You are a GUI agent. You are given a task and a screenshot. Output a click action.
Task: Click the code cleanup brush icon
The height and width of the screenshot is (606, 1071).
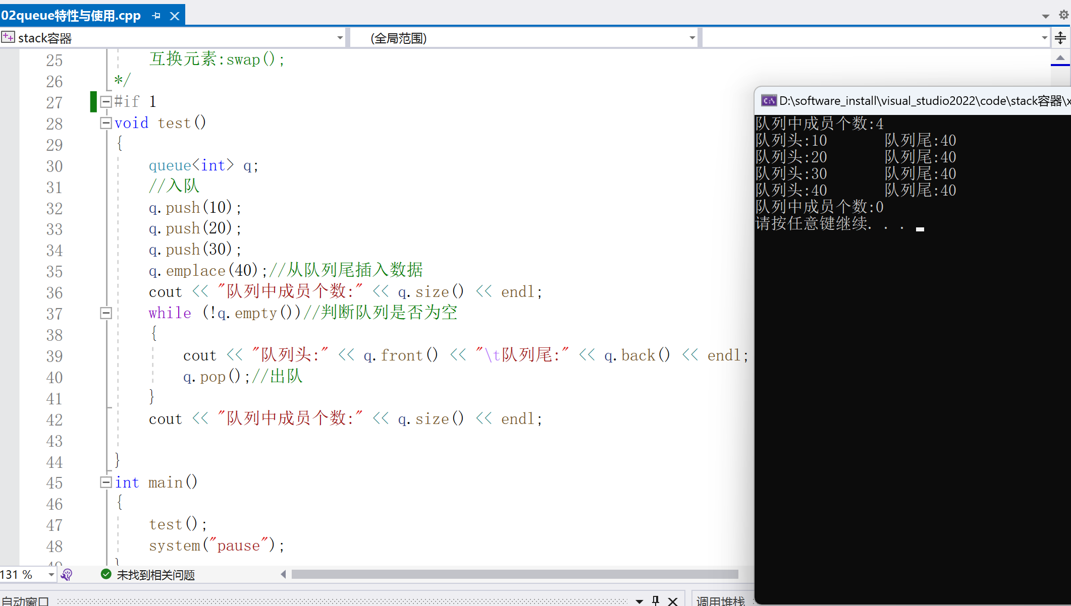pyautogui.click(x=67, y=575)
